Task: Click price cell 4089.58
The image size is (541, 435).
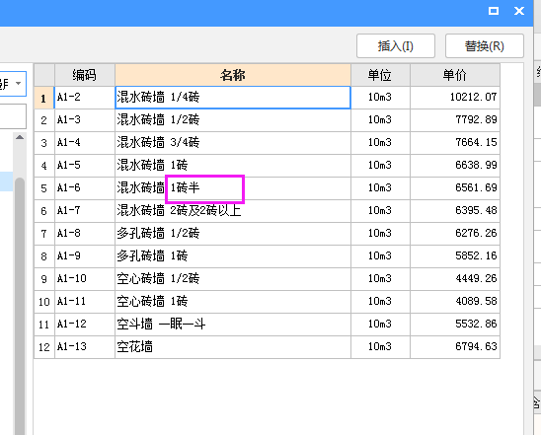Action: point(455,302)
